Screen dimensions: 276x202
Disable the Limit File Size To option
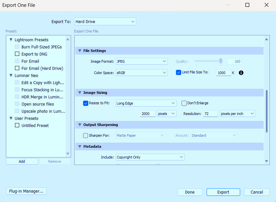point(179,72)
